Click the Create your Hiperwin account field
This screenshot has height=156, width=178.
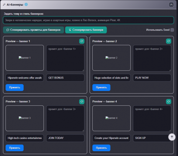tap(111, 138)
